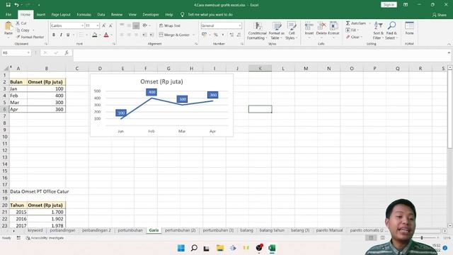Screen dimensions: 453x255
Task: Click the AutoSum sigma button
Action: coord(355,23)
